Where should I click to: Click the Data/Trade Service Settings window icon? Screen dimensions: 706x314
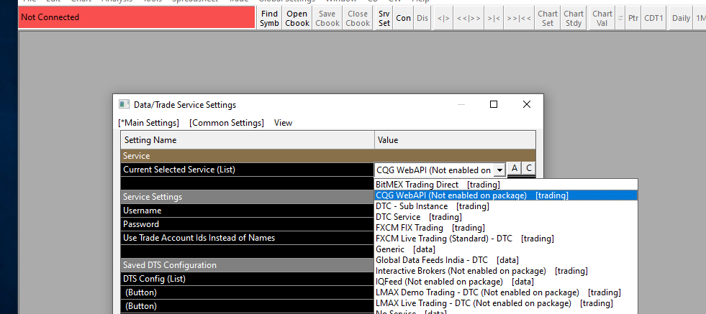[125, 104]
